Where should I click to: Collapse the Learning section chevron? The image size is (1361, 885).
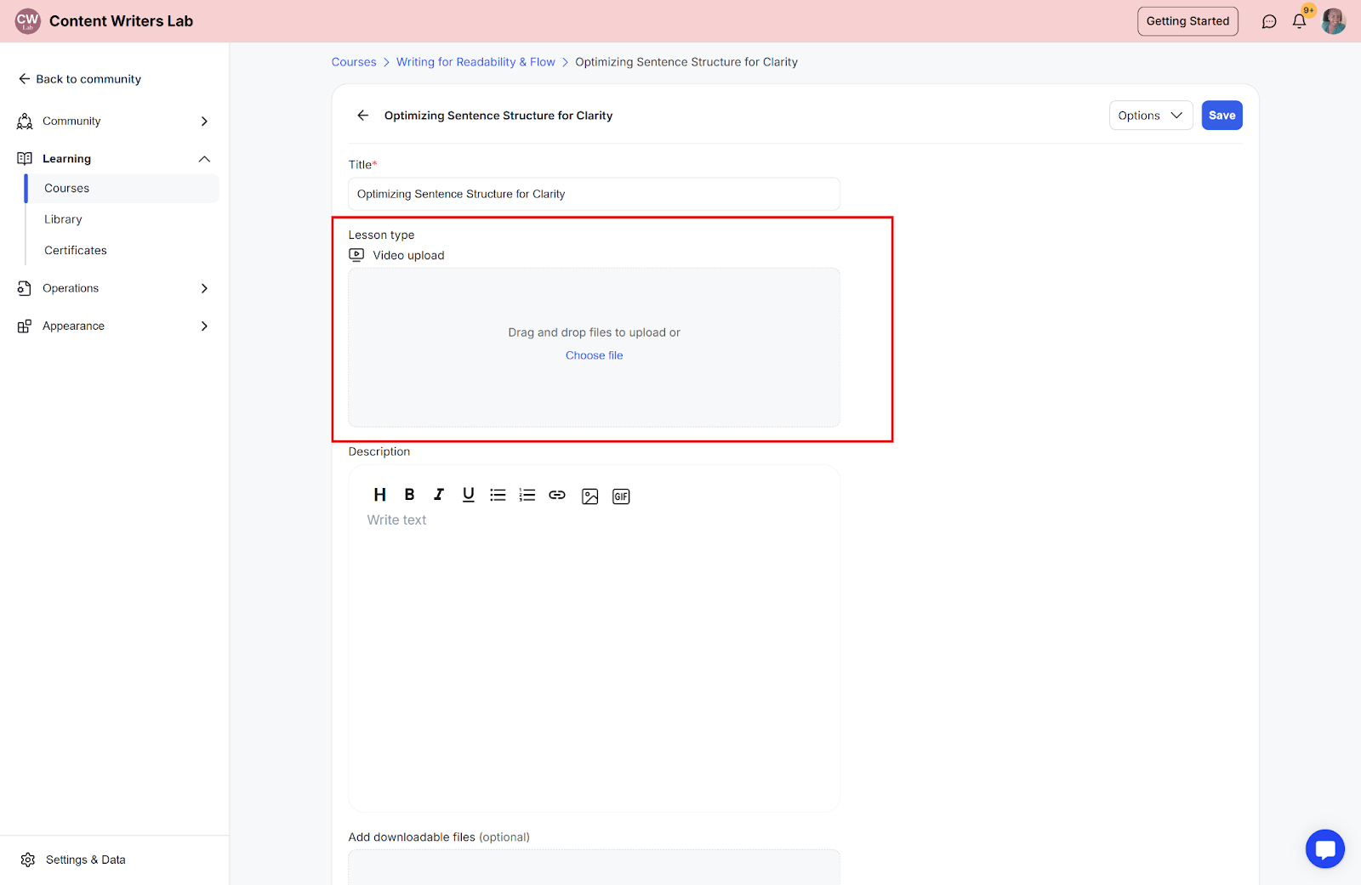pos(204,159)
